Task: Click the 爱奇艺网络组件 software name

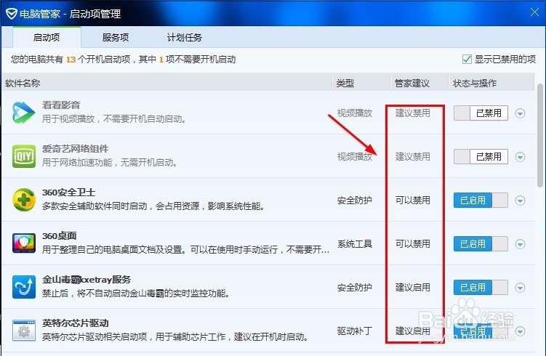Action: tap(75, 149)
